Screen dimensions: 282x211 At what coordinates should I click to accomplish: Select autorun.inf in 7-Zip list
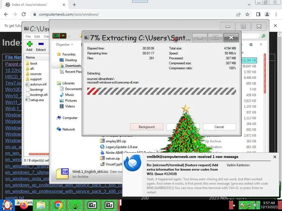[38, 84]
